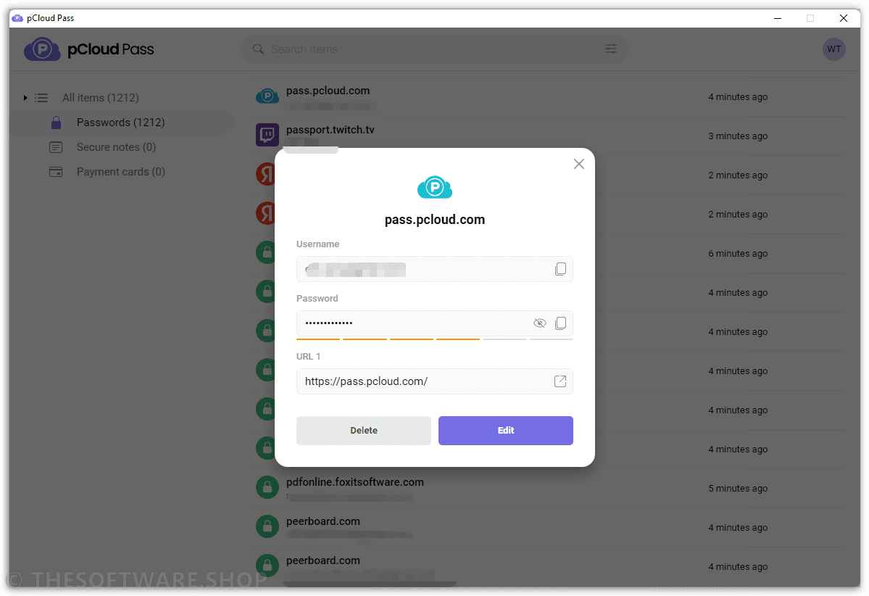This screenshot has width=869, height=596.
Task: Open Secure notes (0) category
Action: (116, 147)
